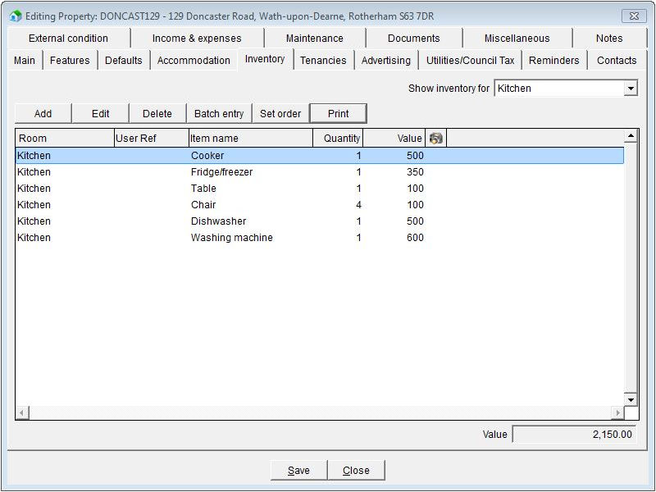This screenshot has width=656, height=492.
Task: Click the house icon in the title bar
Action: pos(16,16)
